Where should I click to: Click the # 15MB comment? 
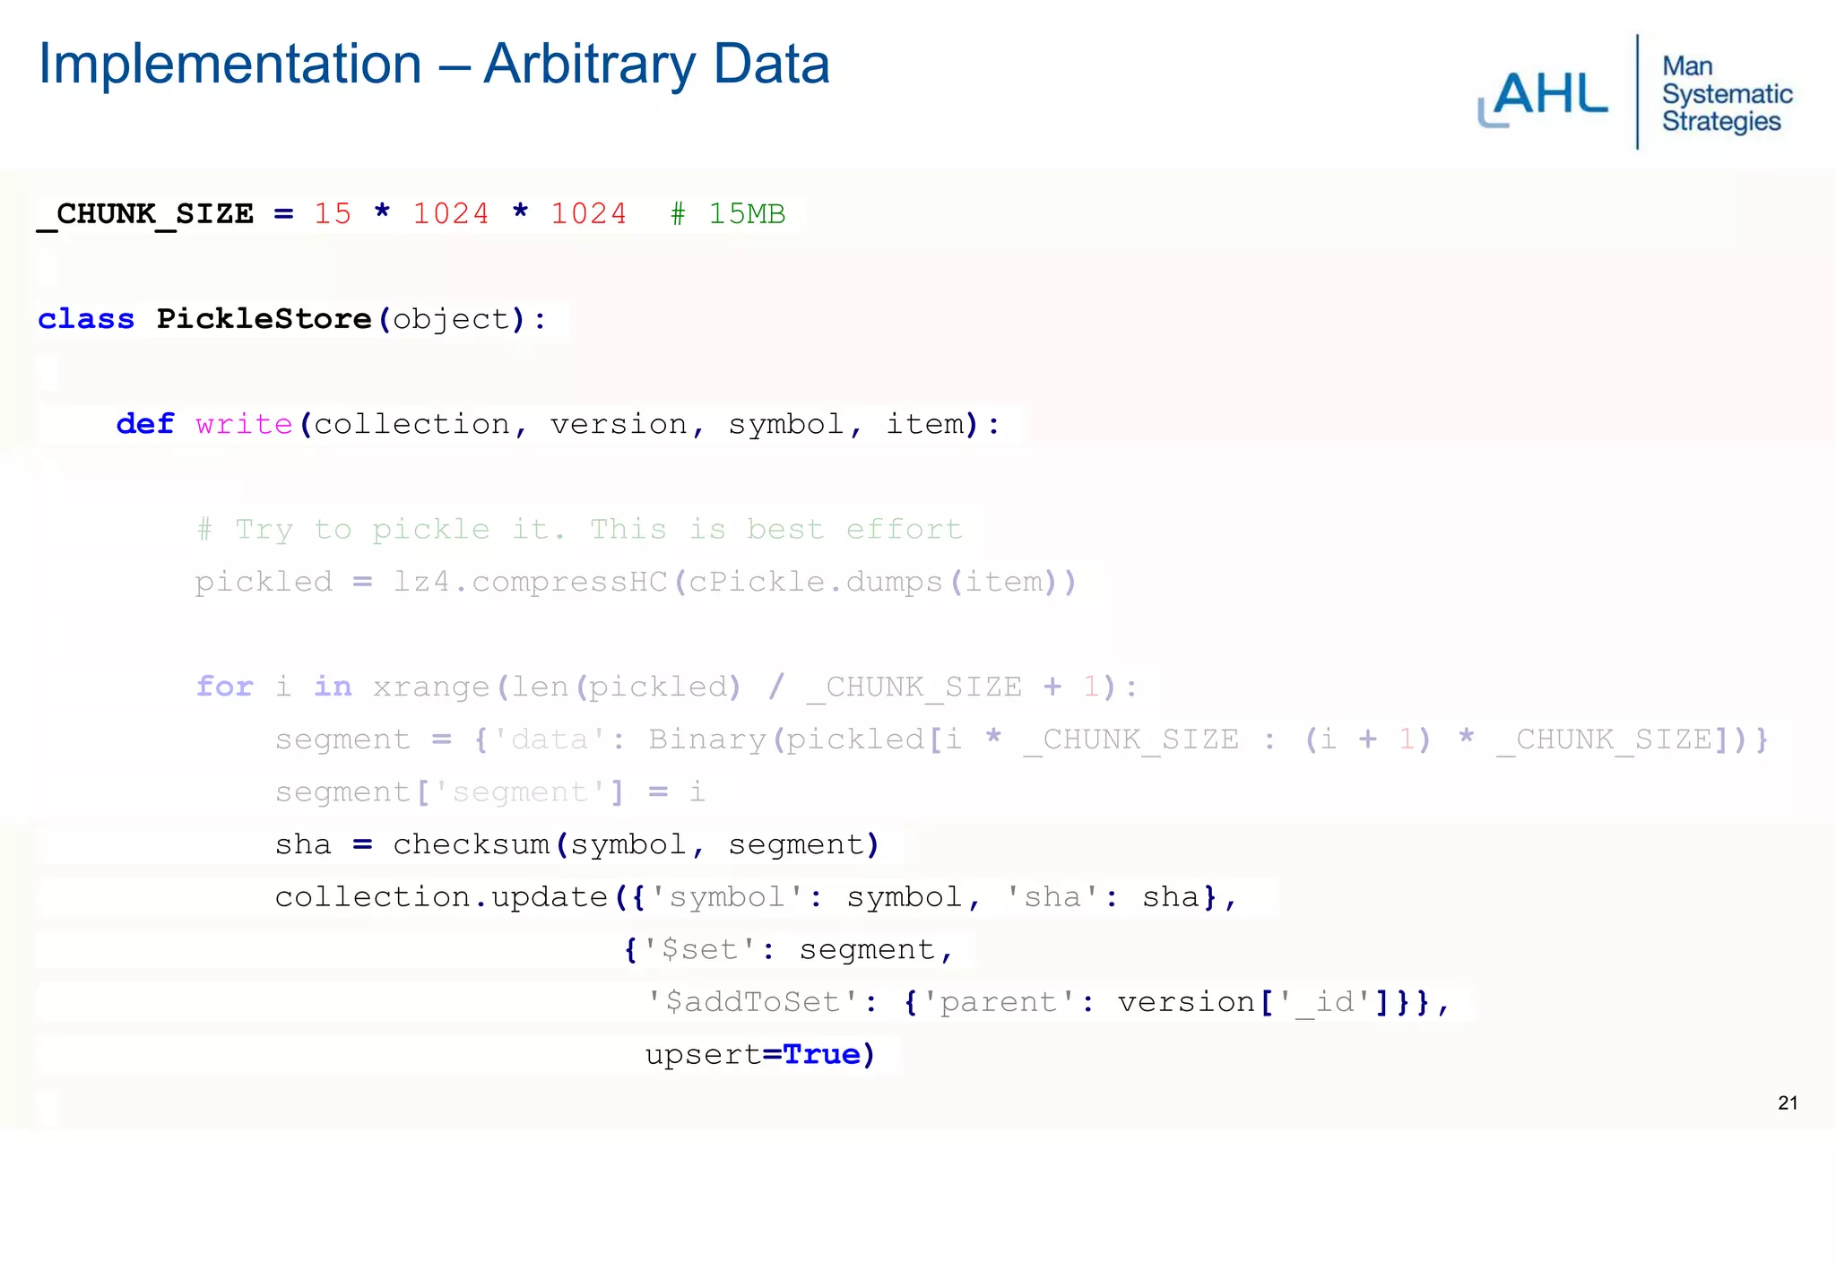[x=727, y=214]
